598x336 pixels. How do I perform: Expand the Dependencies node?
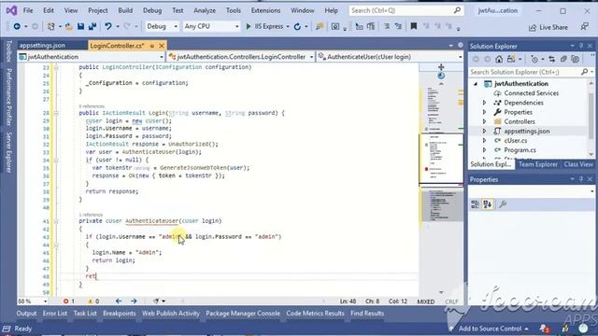tap(484, 103)
